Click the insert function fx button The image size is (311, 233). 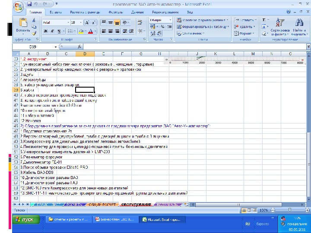coord(79,47)
